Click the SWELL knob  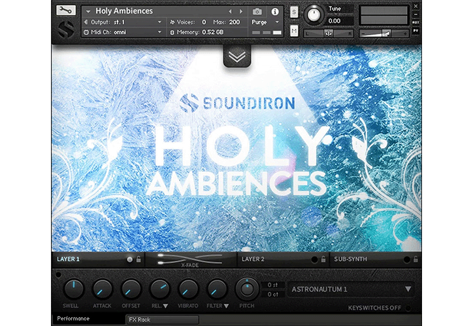click(73, 289)
